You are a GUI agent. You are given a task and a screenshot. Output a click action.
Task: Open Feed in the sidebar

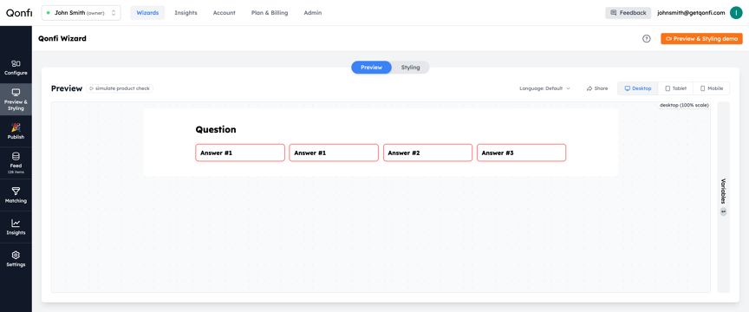pyautogui.click(x=16, y=162)
